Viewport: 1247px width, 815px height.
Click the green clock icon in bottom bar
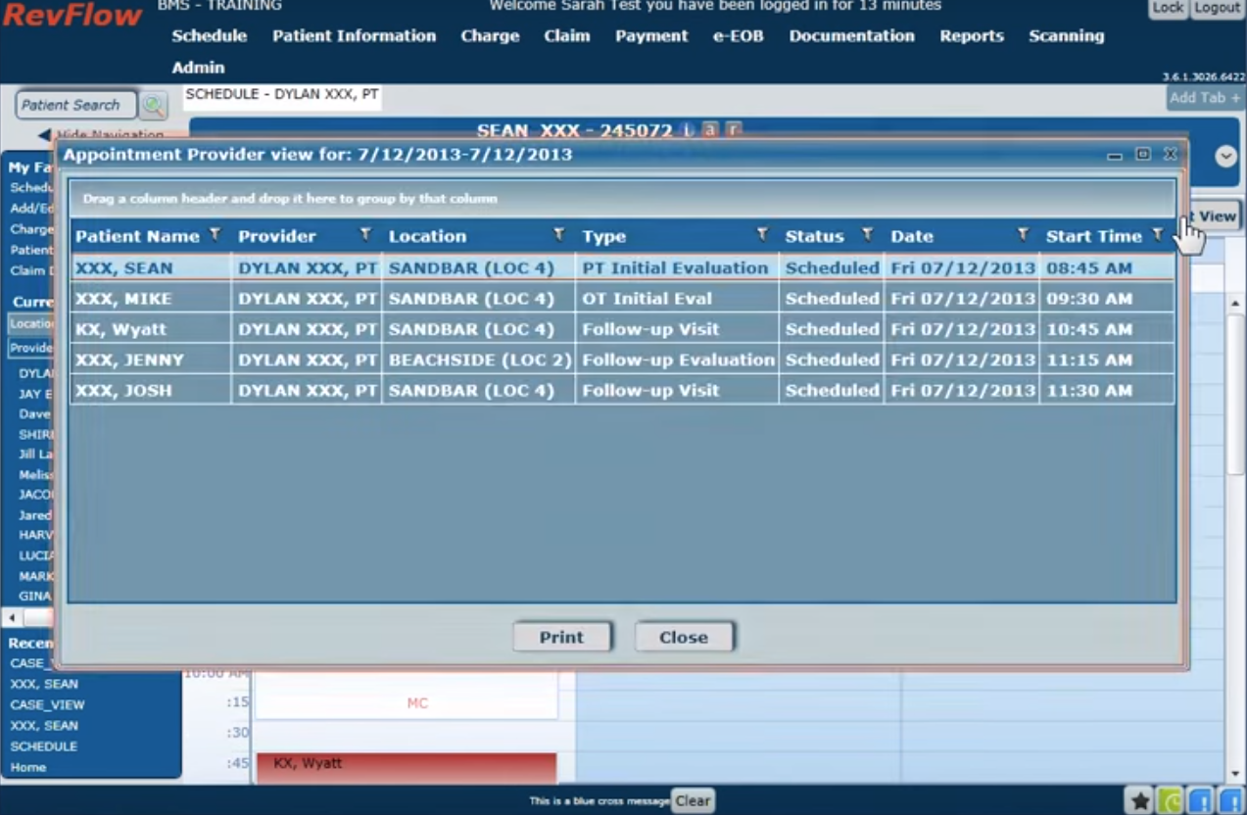(1170, 801)
